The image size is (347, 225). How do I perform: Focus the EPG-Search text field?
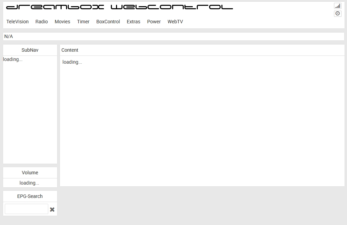26,209
